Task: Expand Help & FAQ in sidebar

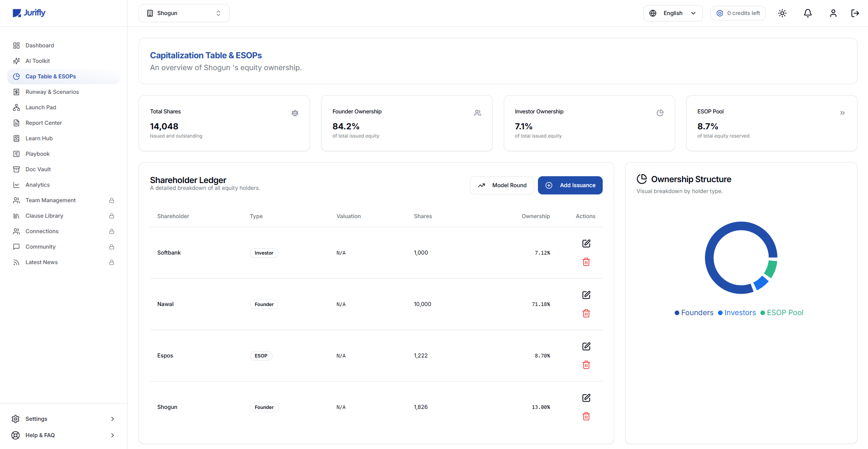Action: pos(63,435)
